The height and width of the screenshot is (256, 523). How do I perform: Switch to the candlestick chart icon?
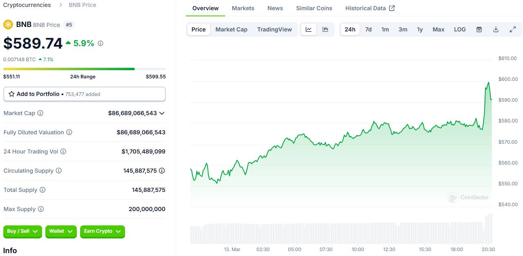pos(325,29)
